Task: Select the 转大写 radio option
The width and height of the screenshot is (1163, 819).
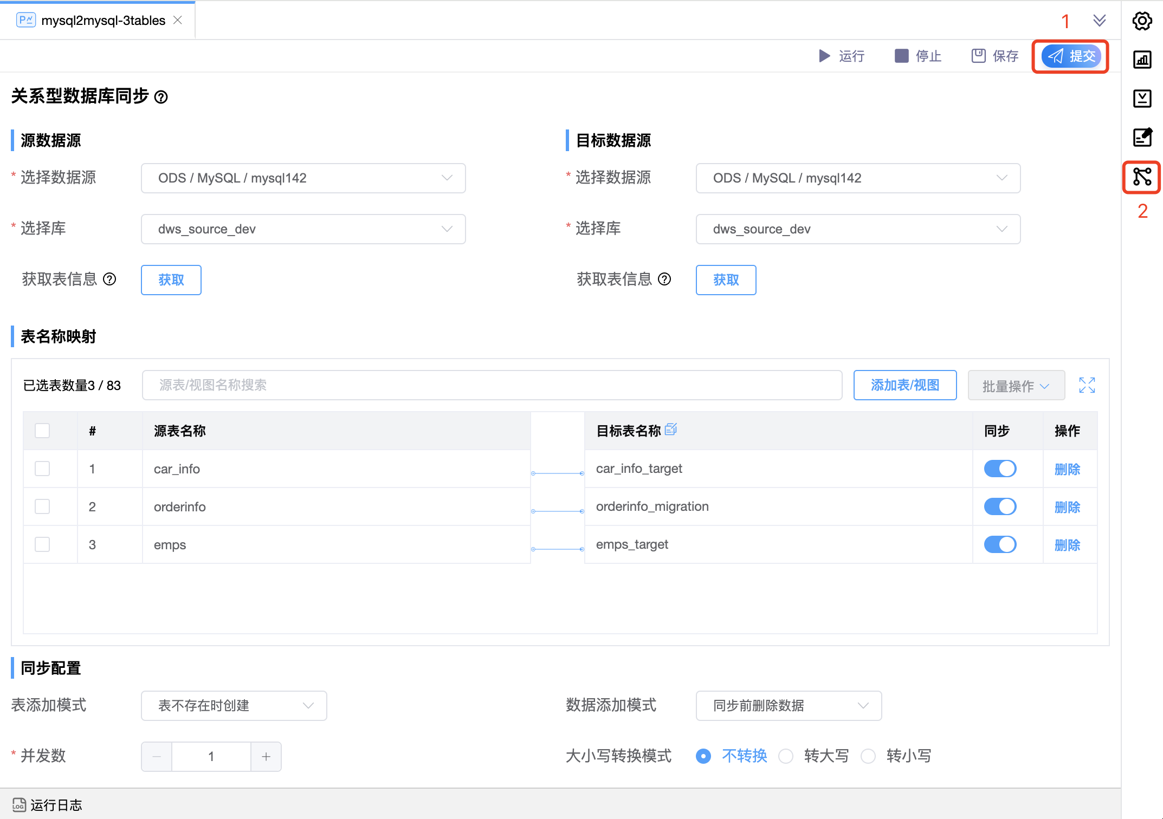Action: coord(786,756)
